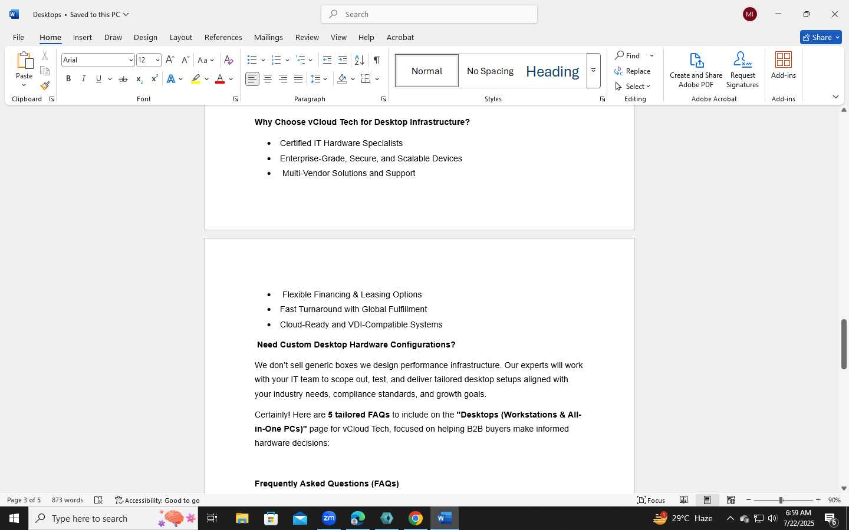This screenshot has height=530, width=849.
Task: Click the word count in status bar
Action: coord(67,500)
